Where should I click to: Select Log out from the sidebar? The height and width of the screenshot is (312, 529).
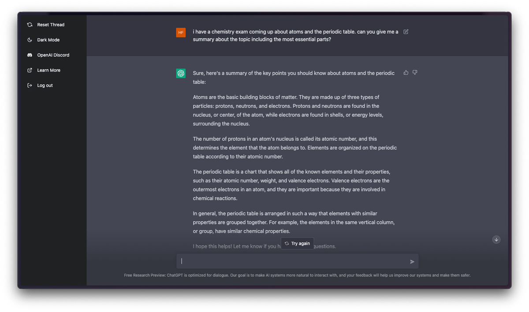(x=45, y=85)
